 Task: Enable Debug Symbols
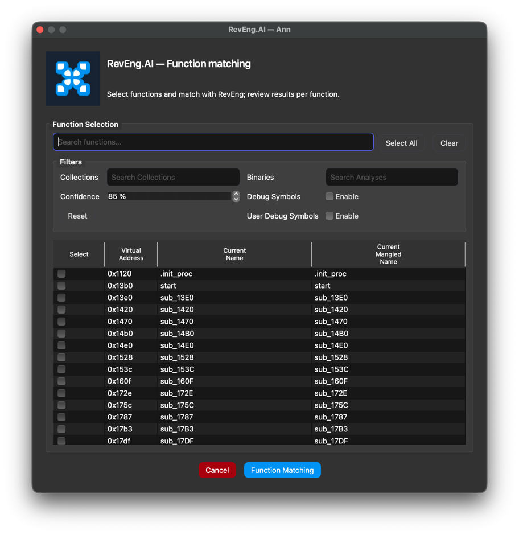pyautogui.click(x=329, y=196)
